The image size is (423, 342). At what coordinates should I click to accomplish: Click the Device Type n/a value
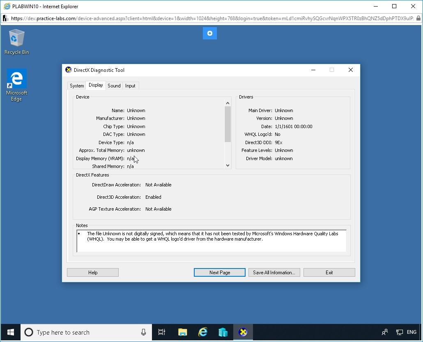[130, 142]
